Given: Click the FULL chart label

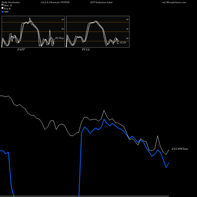Looking at the screenshot, I should click(x=86, y=50).
